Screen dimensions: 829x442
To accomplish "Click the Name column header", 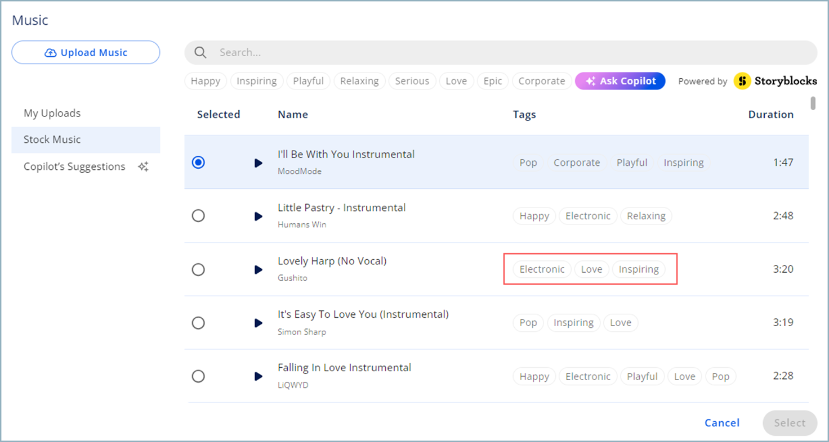I will coord(293,114).
